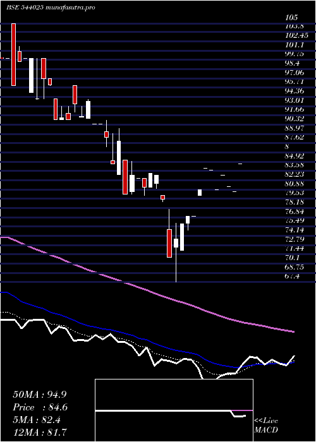Screen dimensions: 316x442
Task: Select the 68.75 price axis label
Action: [295, 267]
